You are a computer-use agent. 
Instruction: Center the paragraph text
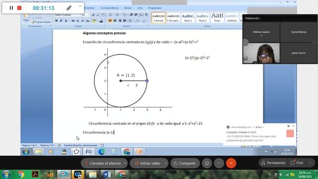[115, 21]
